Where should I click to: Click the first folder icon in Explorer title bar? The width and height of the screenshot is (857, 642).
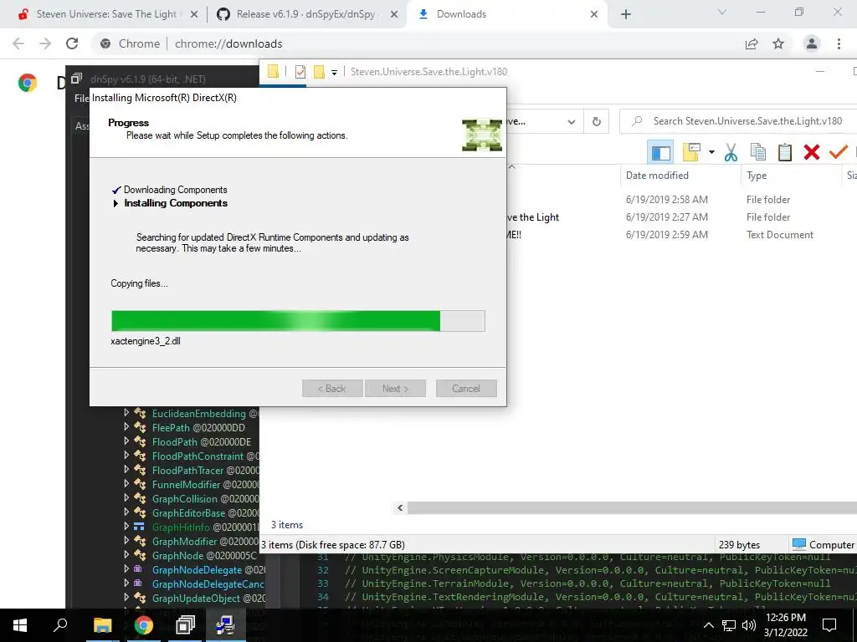[x=273, y=72]
